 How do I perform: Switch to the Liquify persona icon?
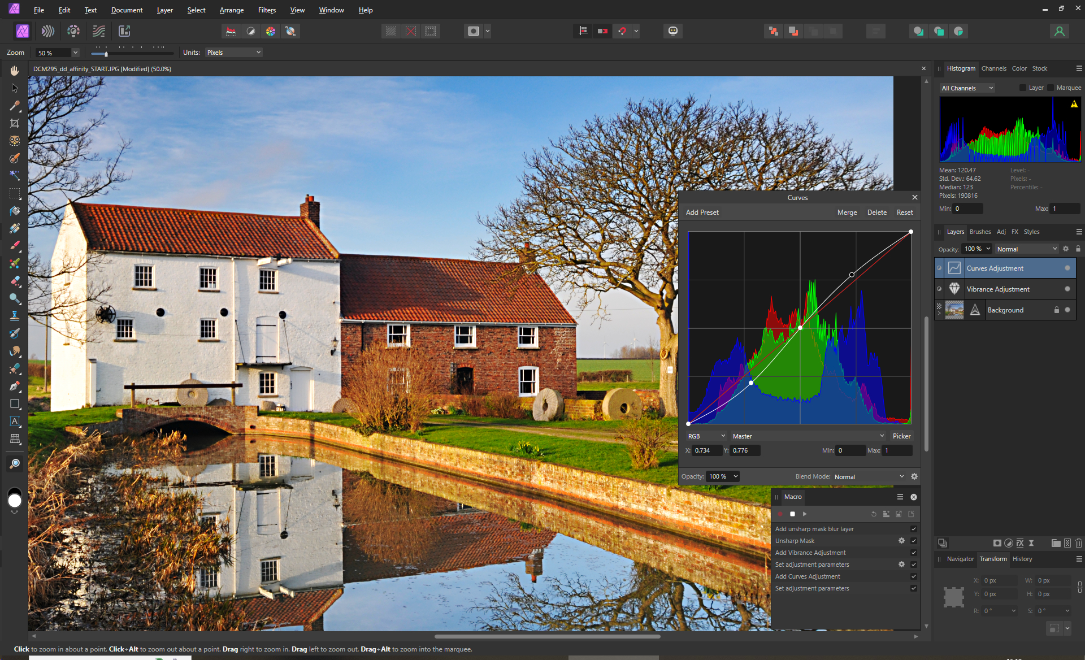tap(48, 31)
